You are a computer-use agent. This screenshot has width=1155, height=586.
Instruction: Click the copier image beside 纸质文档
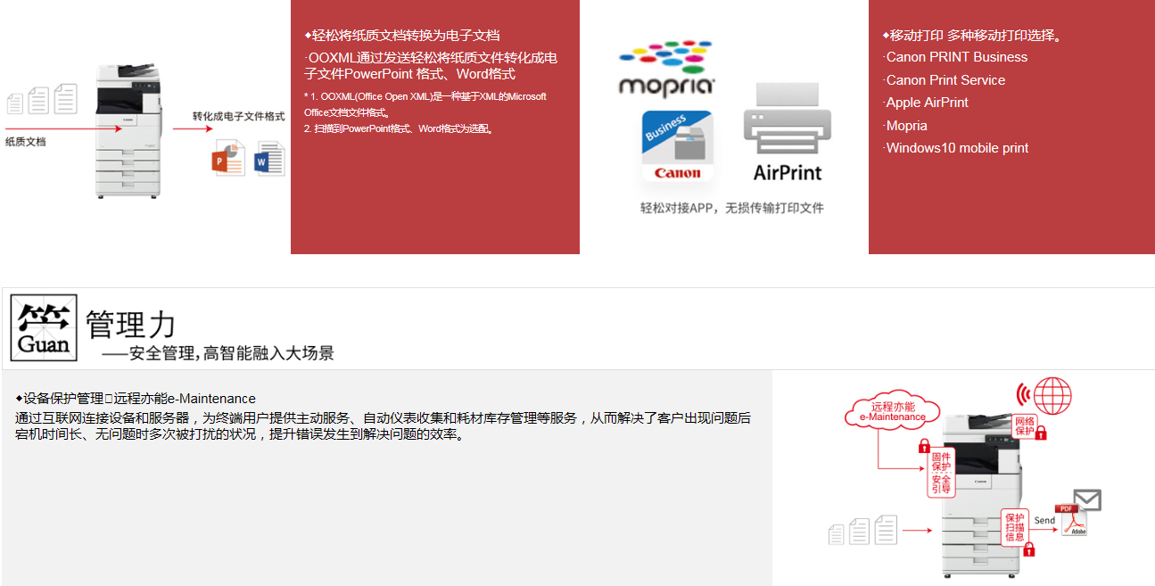[129, 130]
